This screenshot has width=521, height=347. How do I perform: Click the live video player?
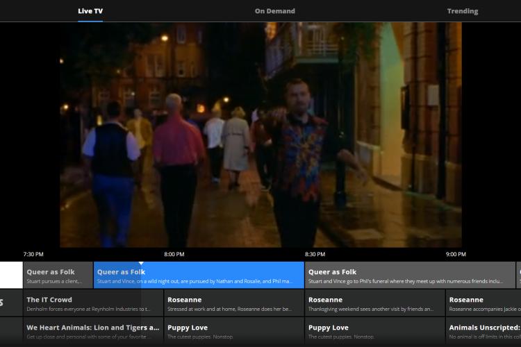tap(260, 135)
